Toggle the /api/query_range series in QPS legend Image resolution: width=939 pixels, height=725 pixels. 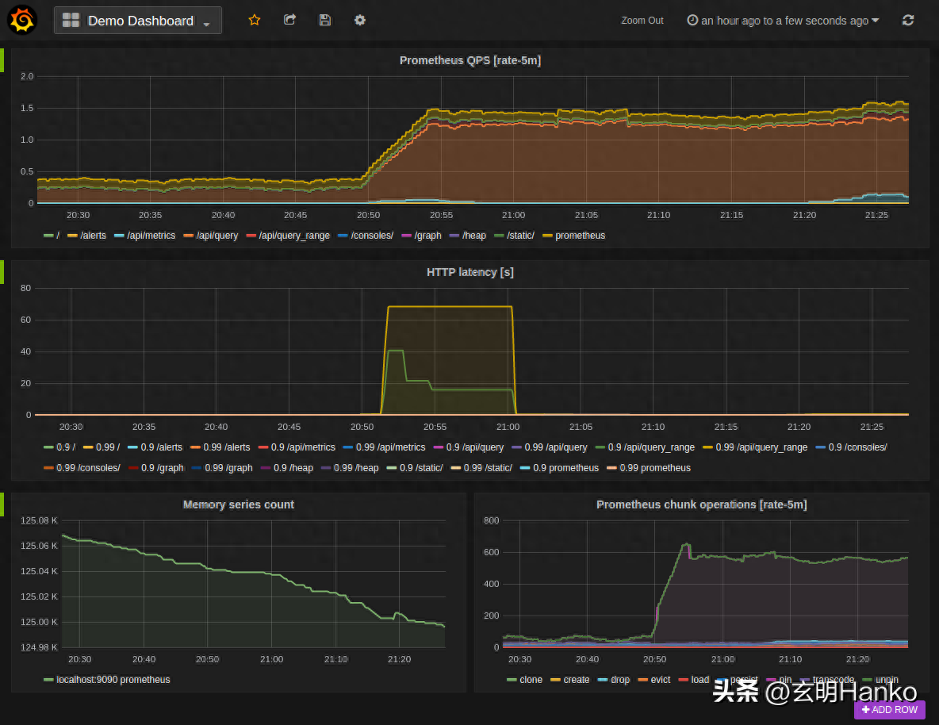293,236
